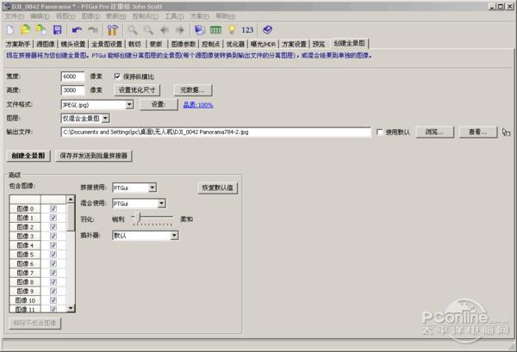Switch to the 全景图设置 tab

tap(107, 44)
